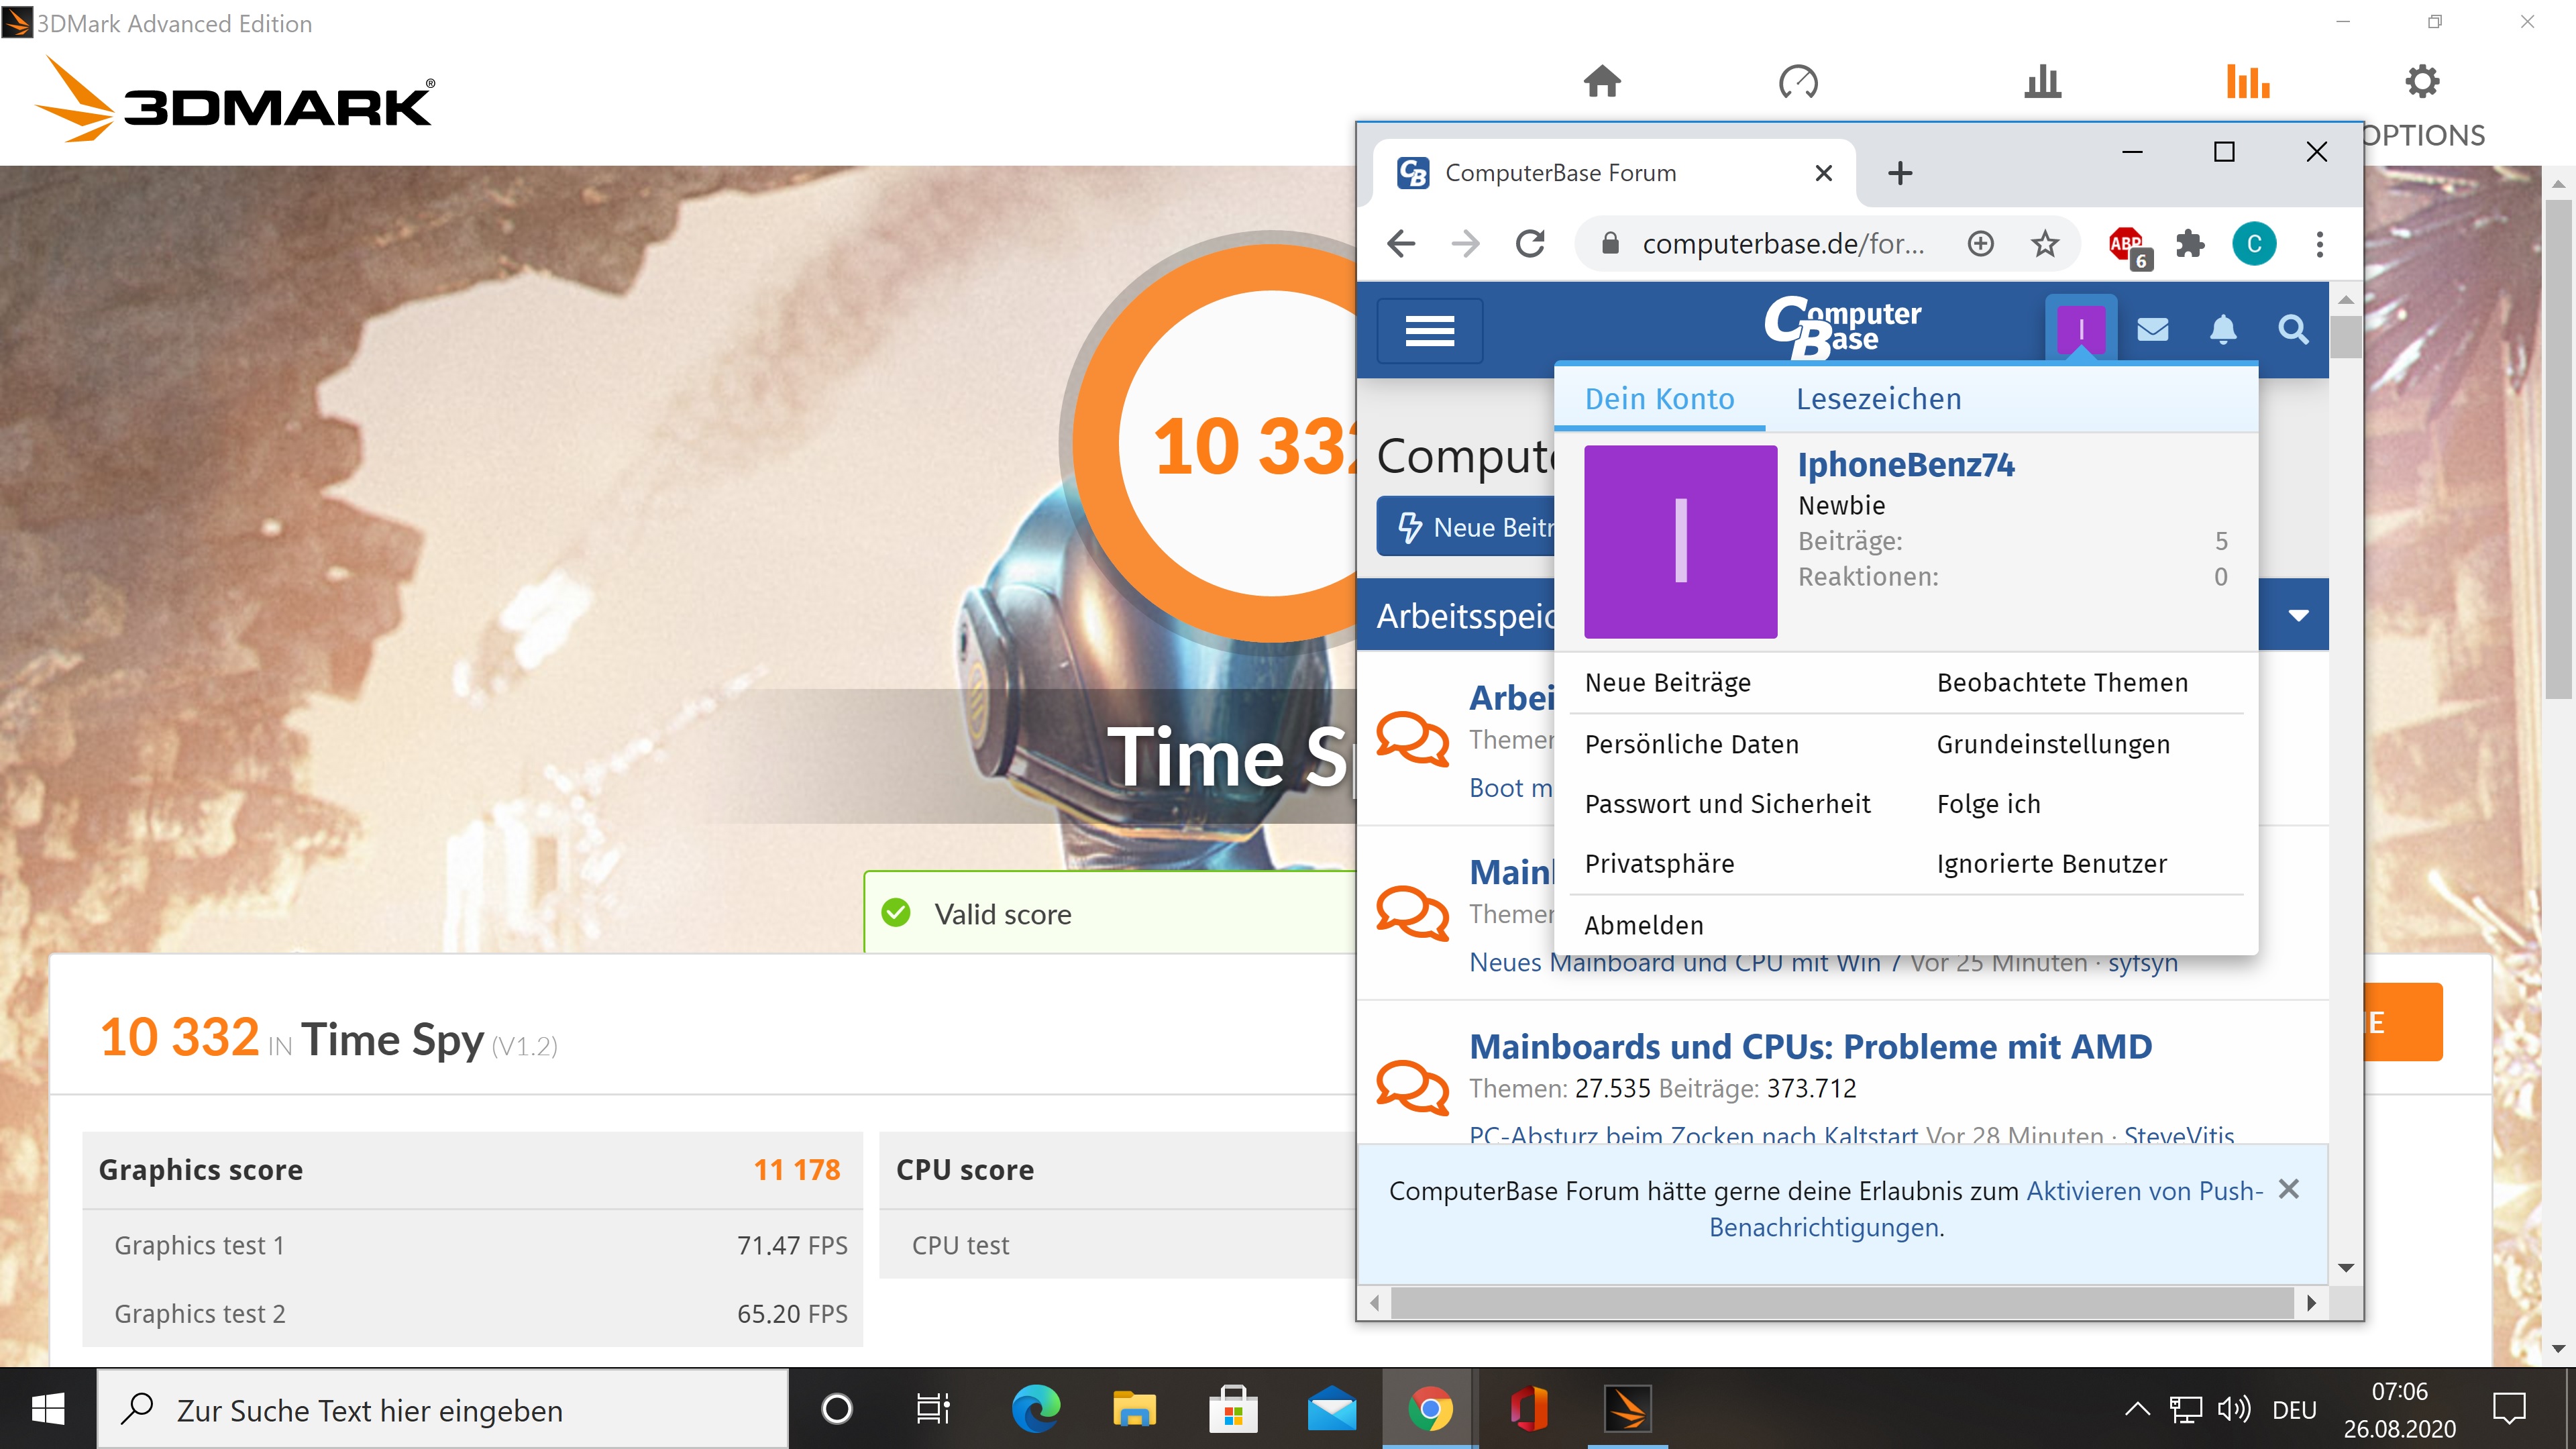2576x1449 pixels.
Task: Open 3DMark home icon
Action: point(1602,81)
